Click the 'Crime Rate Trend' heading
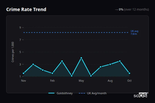 pos(26,10)
